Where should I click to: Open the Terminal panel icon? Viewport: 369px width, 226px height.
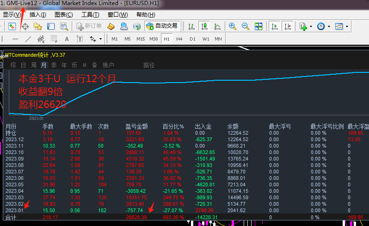[51, 26]
